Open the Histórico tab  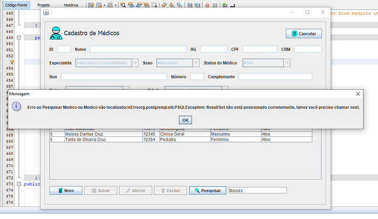click(71, 5)
